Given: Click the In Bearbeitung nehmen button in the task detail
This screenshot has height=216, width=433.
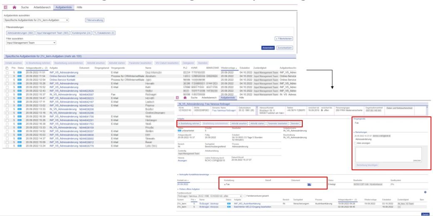Looking at the screenshot, I should 189,123.
